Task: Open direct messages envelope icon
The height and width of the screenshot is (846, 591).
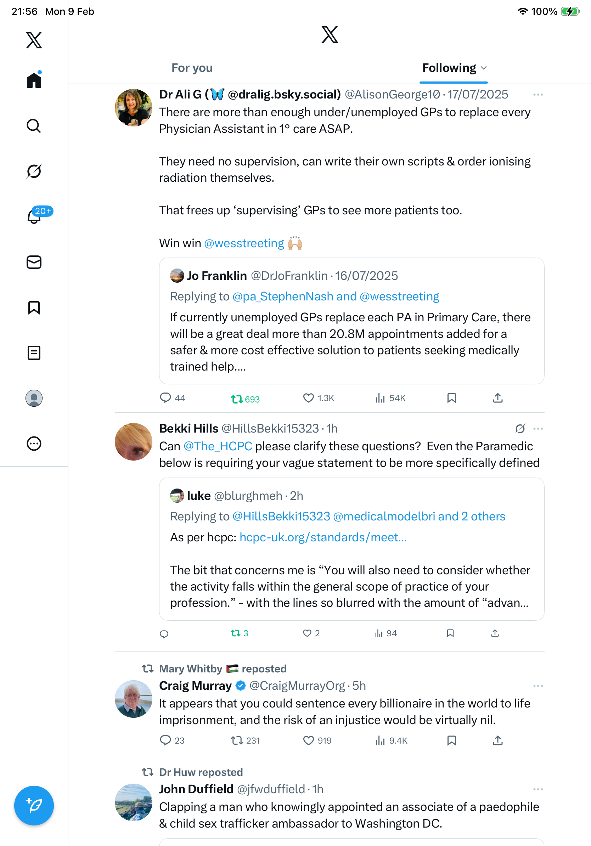Action: pyautogui.click(x=34, y=263)
